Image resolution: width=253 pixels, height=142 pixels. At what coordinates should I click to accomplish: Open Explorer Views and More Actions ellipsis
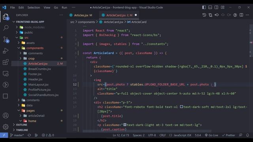(61, 15)
